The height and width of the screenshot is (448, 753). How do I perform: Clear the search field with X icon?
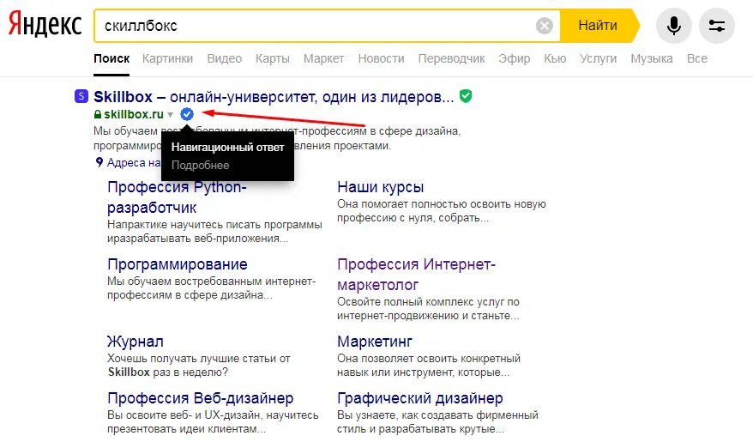(x=544, y=26)
